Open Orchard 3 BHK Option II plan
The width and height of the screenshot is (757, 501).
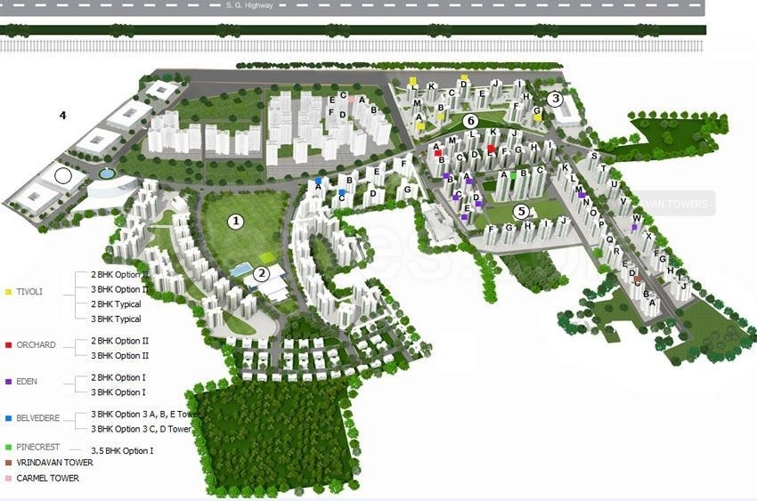tap(119, 355)
